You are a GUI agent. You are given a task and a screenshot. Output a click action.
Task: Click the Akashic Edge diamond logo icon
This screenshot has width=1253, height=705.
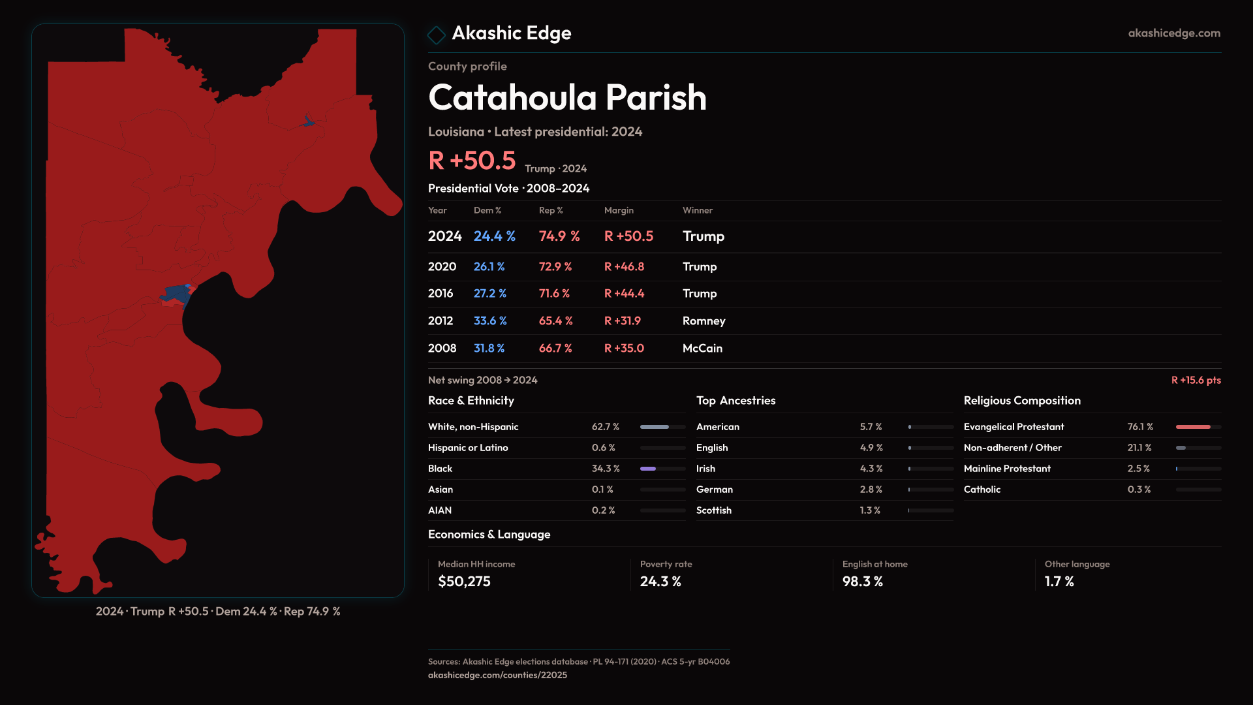click(436, 35)
